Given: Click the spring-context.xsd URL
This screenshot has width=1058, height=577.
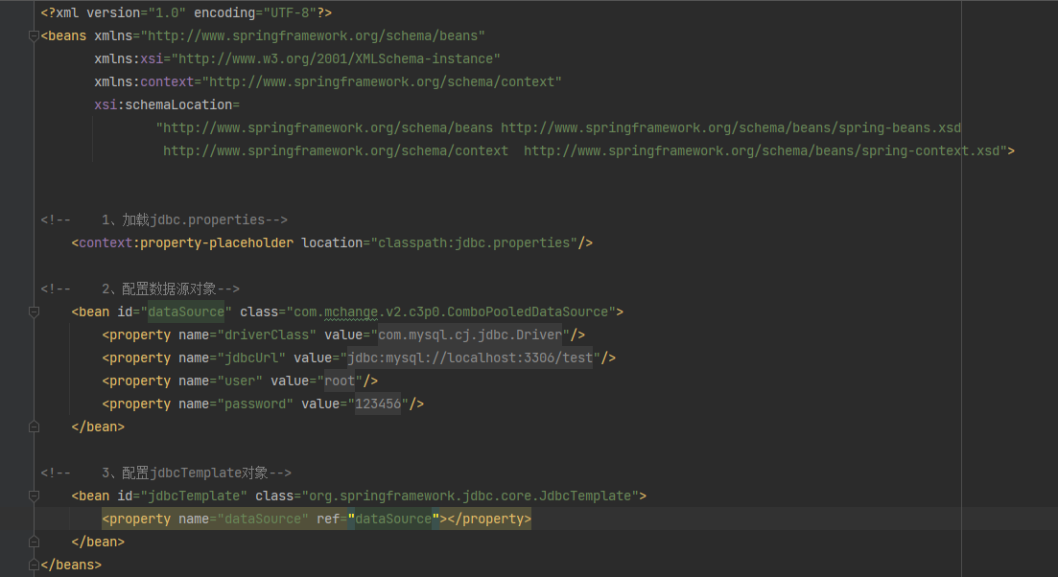Looking at the screenshot, I should (762, 150).
